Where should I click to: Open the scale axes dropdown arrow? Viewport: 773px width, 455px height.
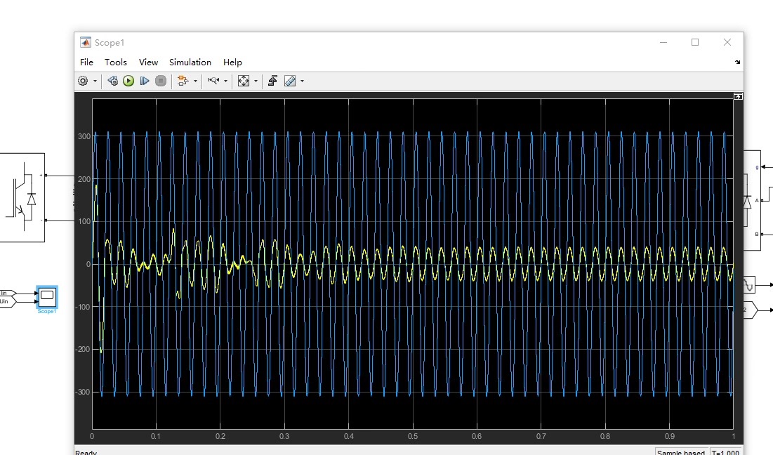coord(256,81)
